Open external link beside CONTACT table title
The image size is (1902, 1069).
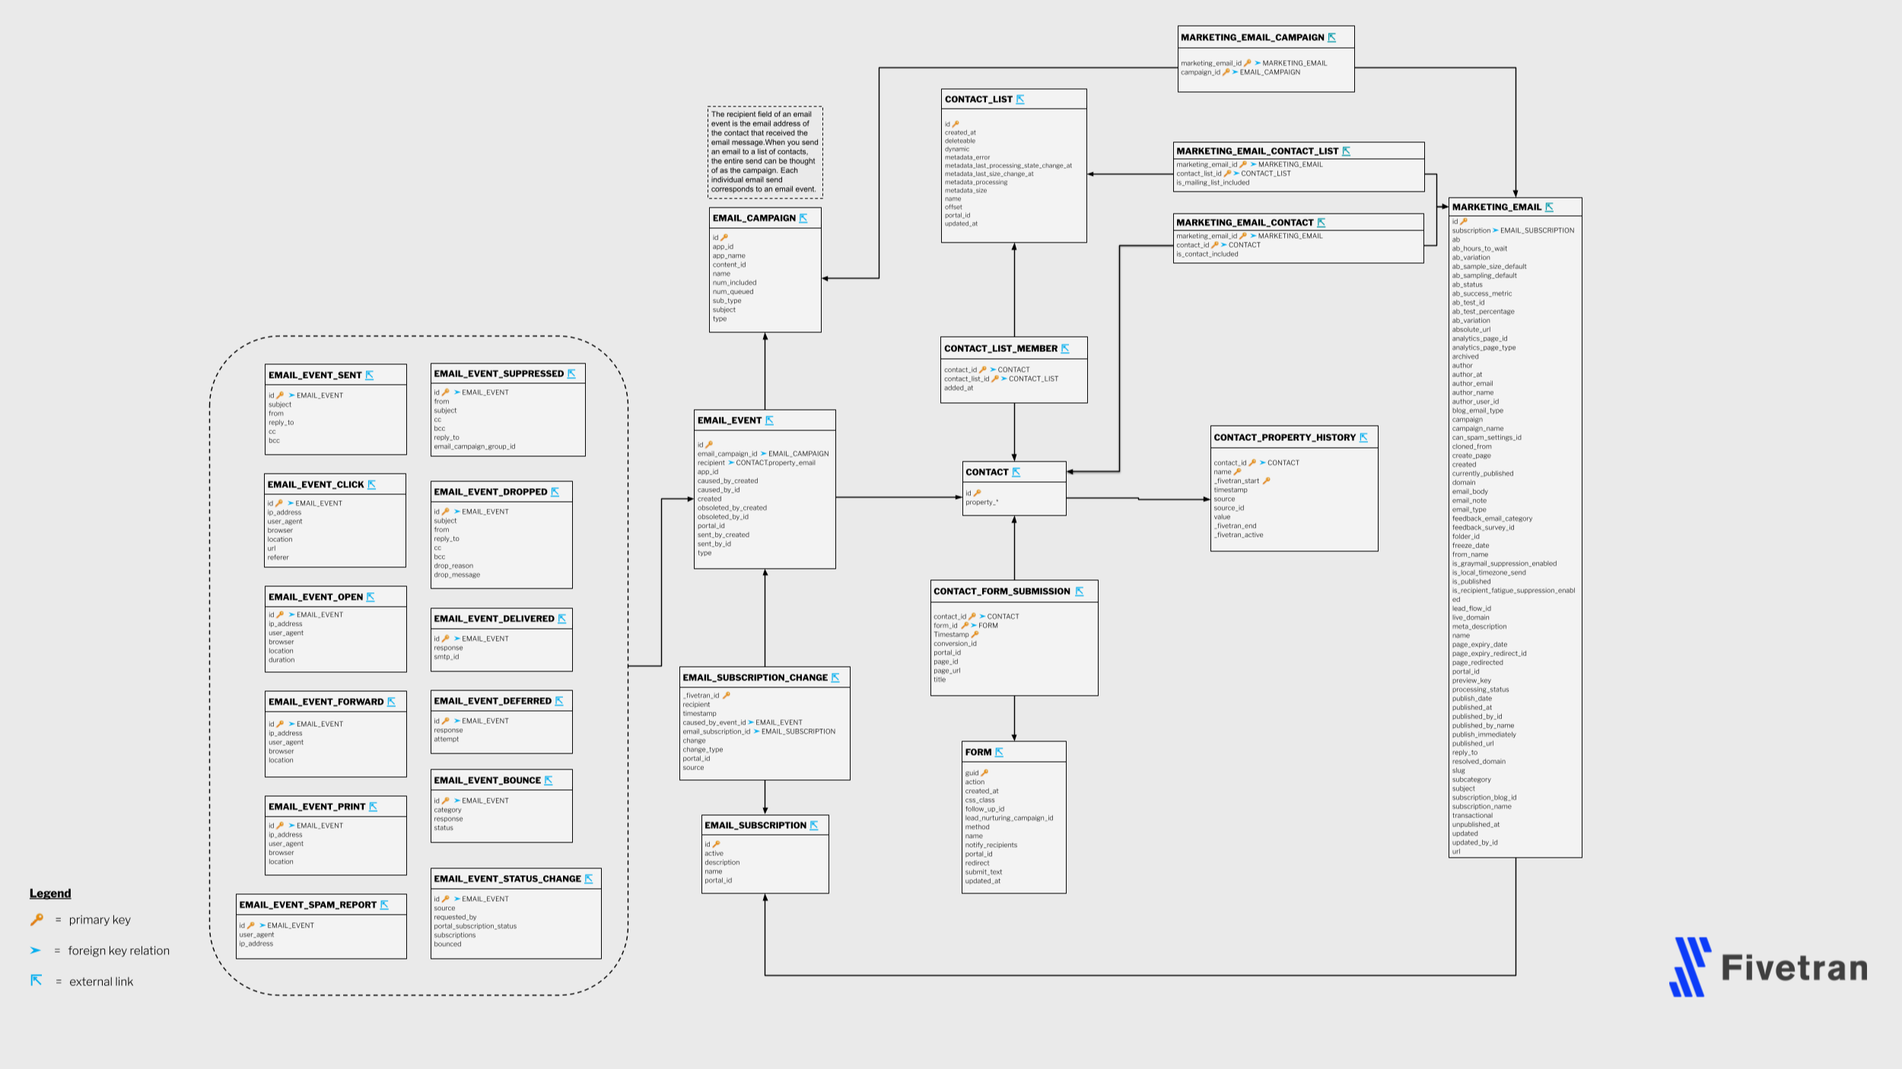(x=1016, y=472)
